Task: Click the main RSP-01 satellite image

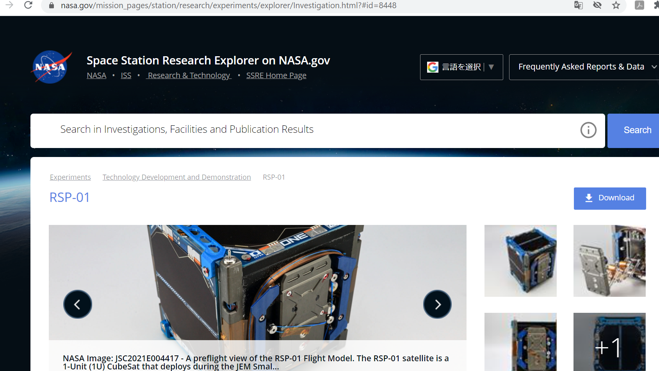Action: point(258,282)
